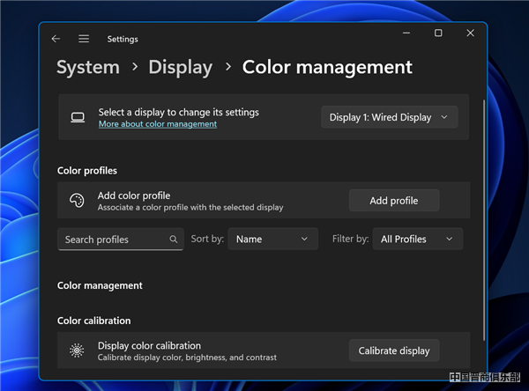Expand the Sort by Name dropdown

click(x=272, y=239)
